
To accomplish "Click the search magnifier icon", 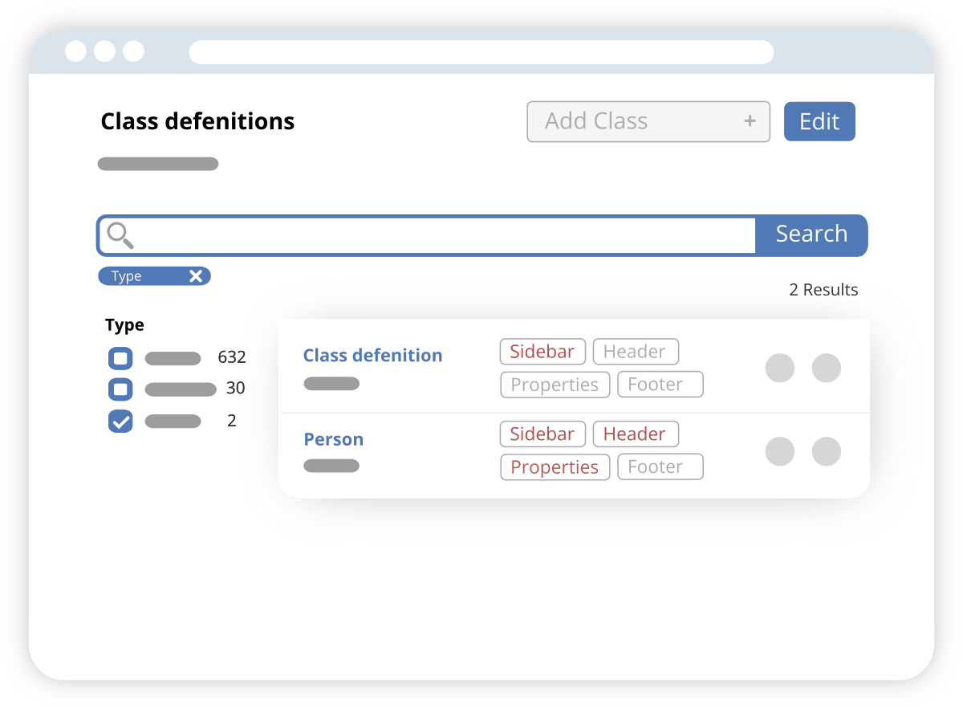I will [x=120, y=235].
